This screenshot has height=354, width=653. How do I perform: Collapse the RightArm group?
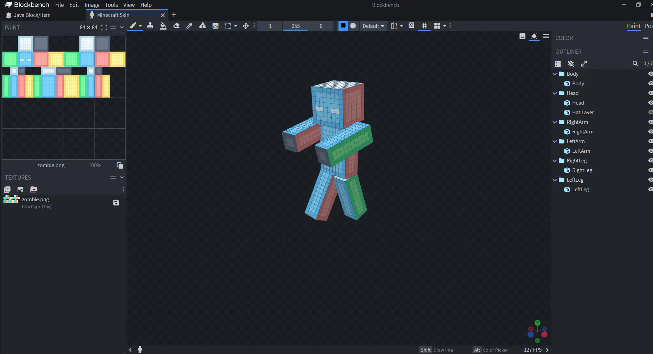pos(555,122)
